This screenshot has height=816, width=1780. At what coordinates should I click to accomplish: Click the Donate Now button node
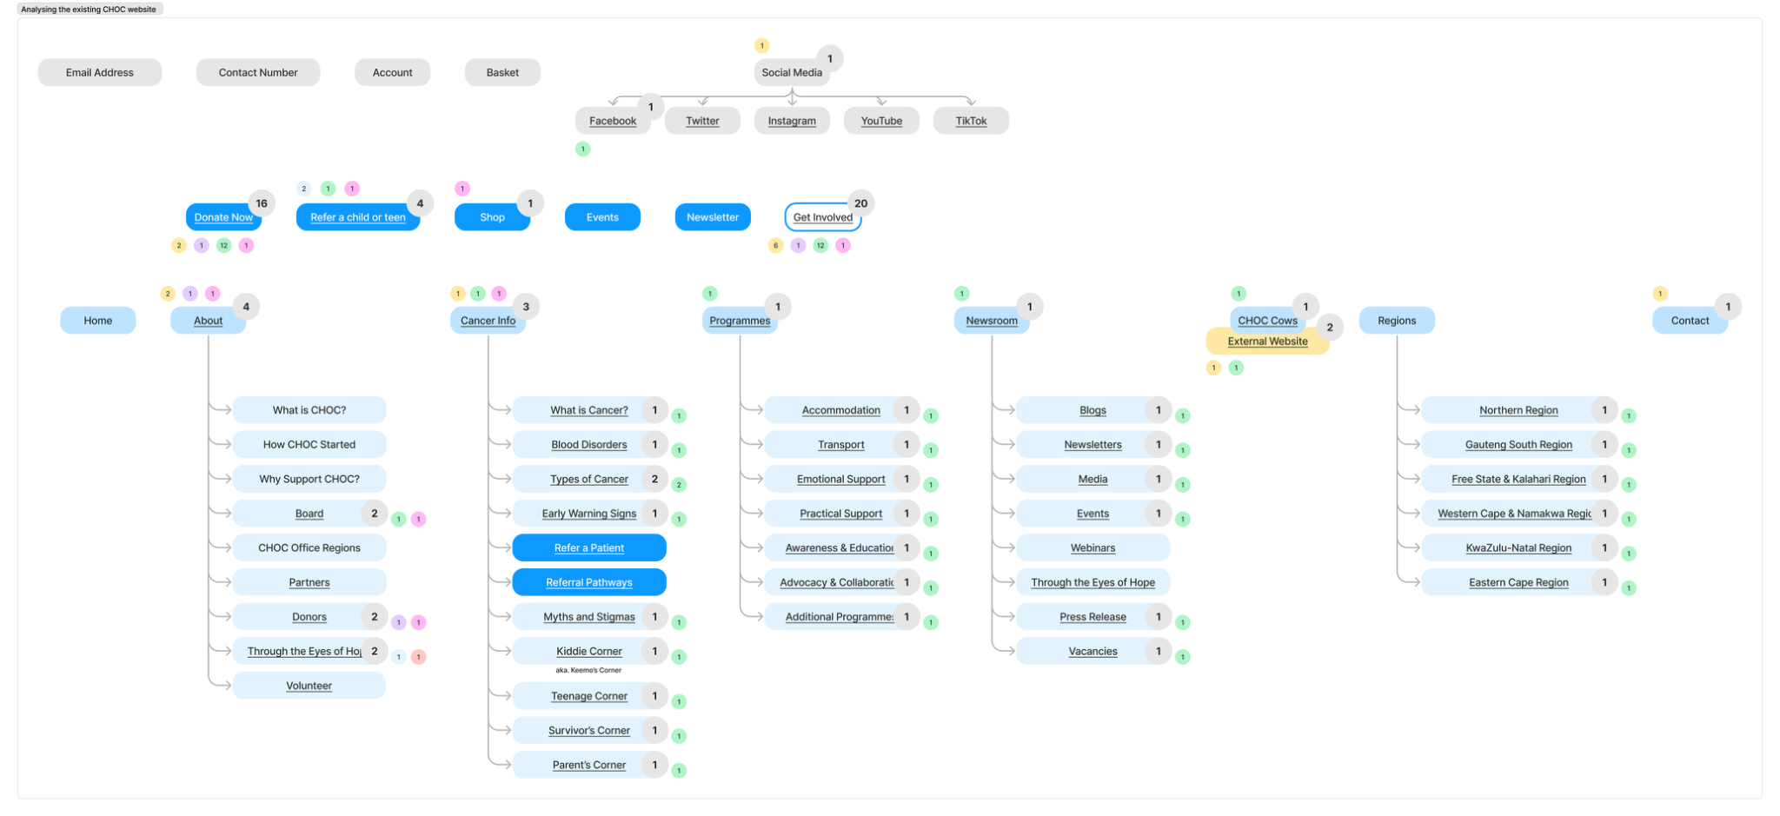pyautogui.click(x=223, y=217)
